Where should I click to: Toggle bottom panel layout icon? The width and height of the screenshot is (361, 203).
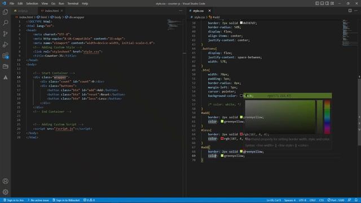pos(322,3)
